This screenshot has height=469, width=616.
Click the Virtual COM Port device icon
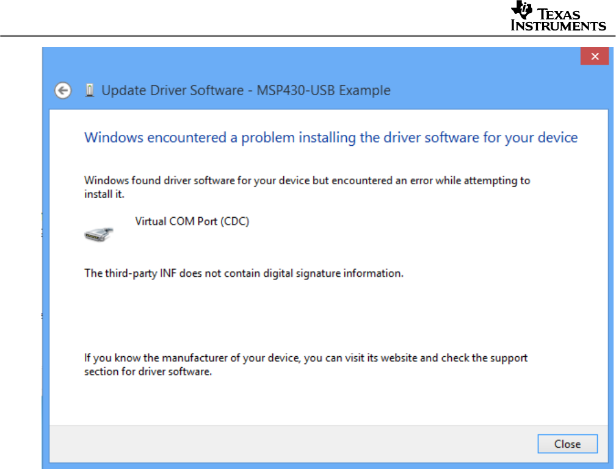pyautogui.click(x=99, y=234)
